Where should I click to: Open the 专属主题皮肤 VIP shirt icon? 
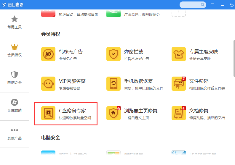tap(179, 54)
